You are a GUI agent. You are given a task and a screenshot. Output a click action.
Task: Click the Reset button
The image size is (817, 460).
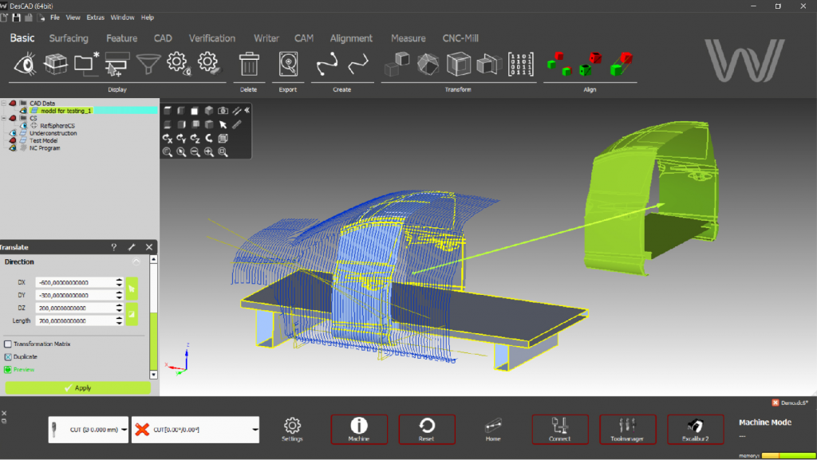426,429
